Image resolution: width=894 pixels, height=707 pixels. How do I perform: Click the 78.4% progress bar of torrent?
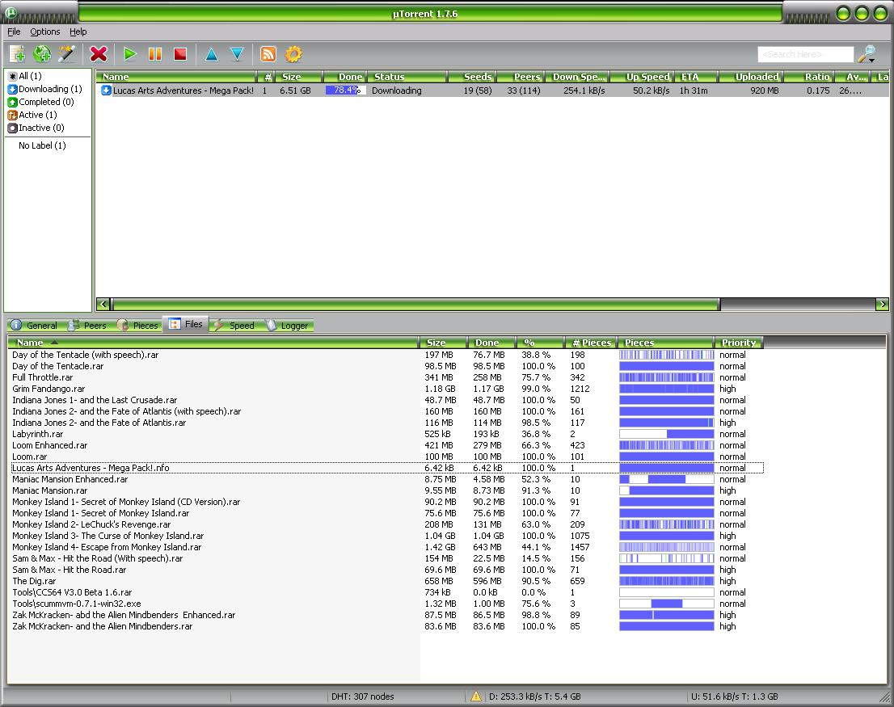coord(345,90)
